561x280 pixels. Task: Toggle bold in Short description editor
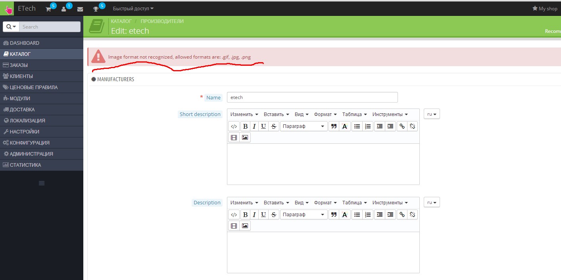(x=245, y=126)
